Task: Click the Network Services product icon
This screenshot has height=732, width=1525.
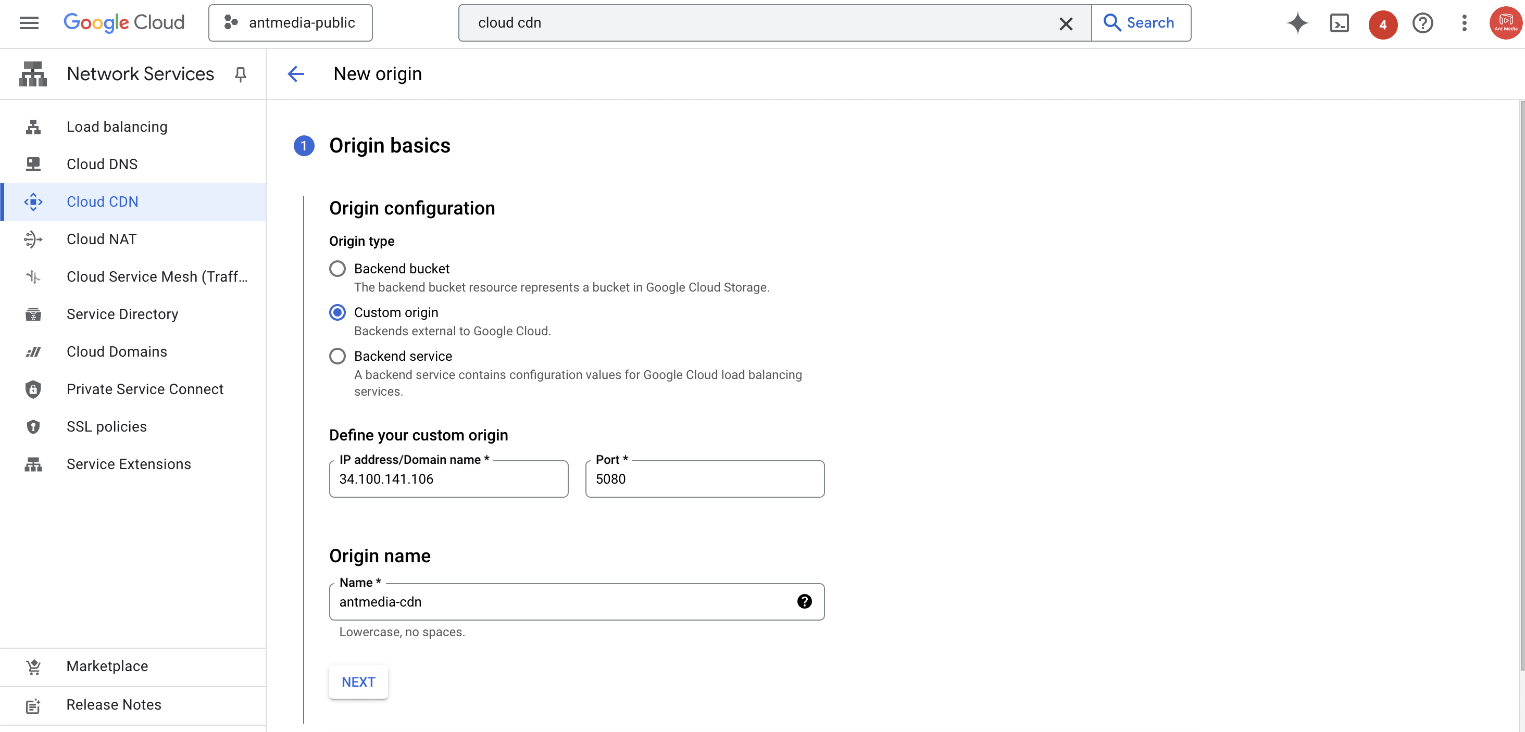Action: pos(33,74)
